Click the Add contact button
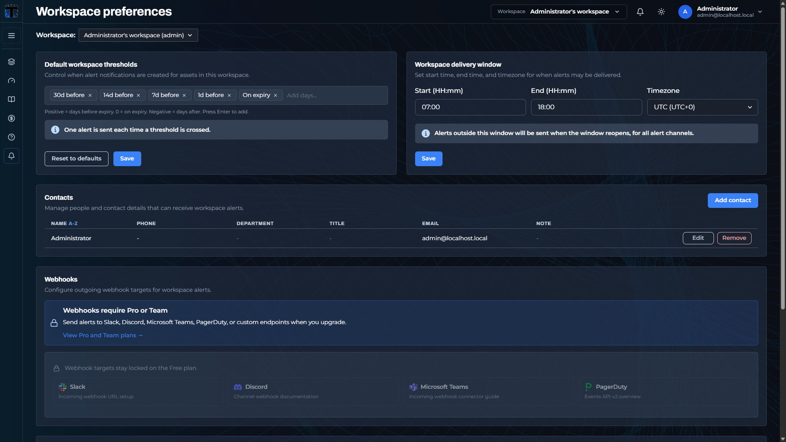Screen dimensions: 786x442 733,201
